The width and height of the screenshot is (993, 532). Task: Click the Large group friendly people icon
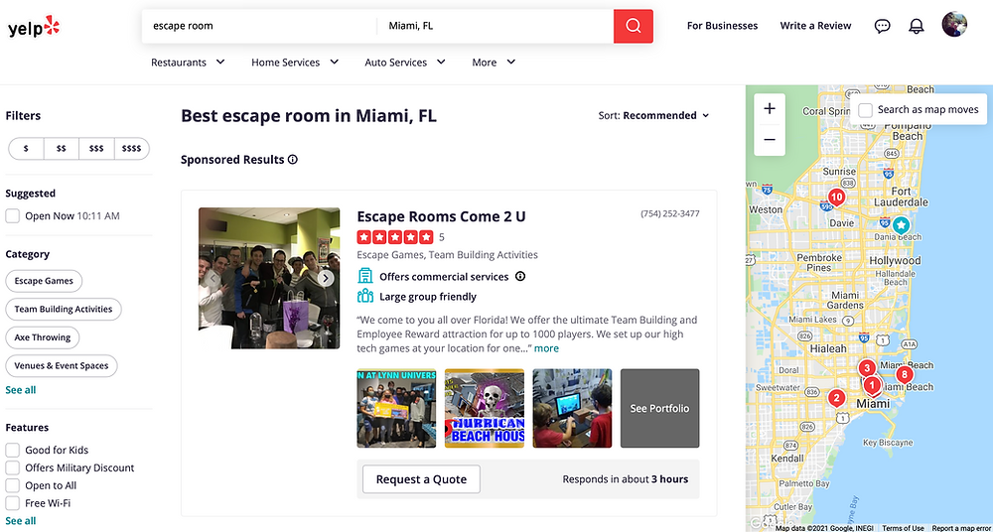(365, 296)
